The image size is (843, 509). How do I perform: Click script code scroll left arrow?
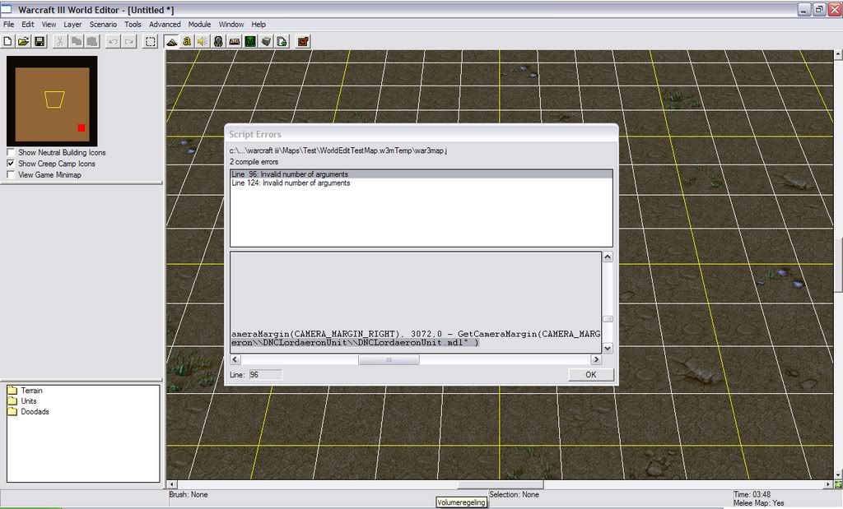pyautogui.click(x=235, y=359)
